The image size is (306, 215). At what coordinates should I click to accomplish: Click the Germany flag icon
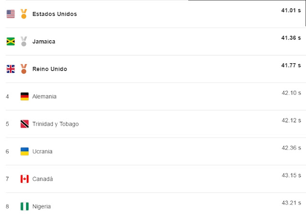[x=24, y=97]
